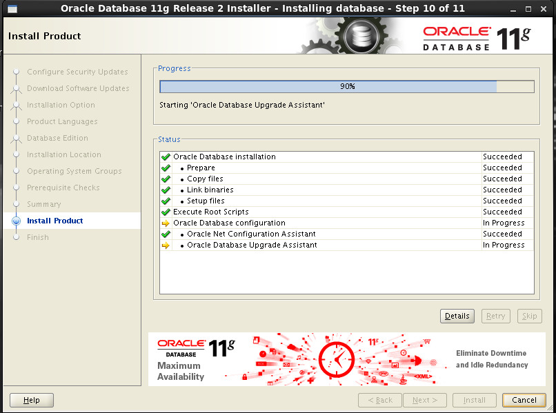The image size is (556, 413).
Task: Click Oracle Database Upgrade Assistant row text
Action: pos(252,245)
